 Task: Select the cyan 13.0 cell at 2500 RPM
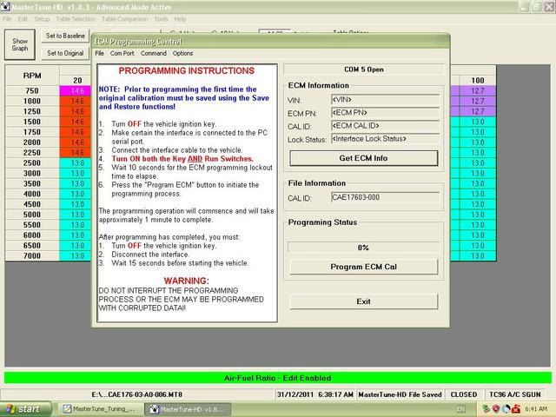pyautogui.click(x=76, y=162)
